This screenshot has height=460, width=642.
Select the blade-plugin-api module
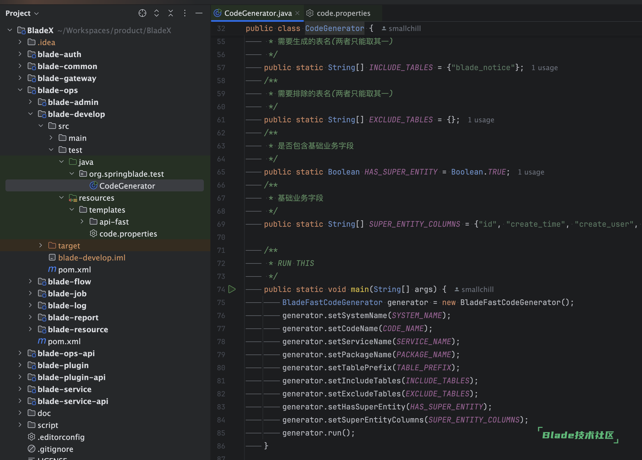pos(67,377)
